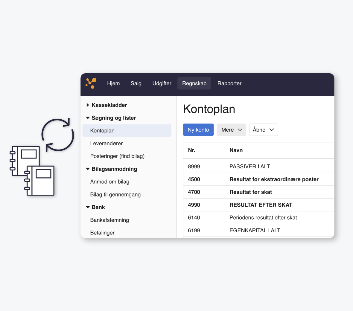Sort the table by the Navn column
This screenshot has height=311, width=353.
point(236,150)
